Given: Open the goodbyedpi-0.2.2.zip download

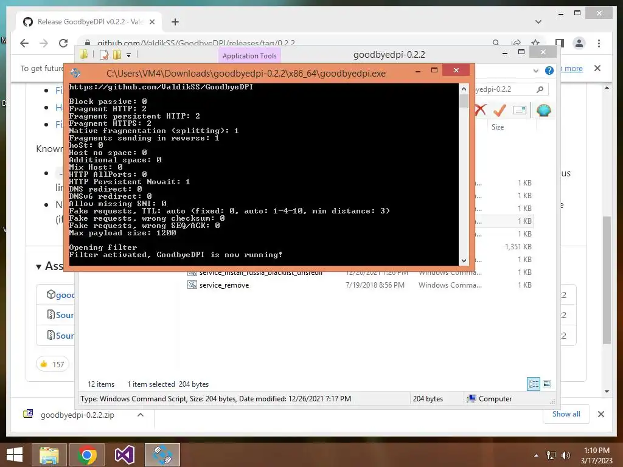Looking at the screenshot, I should 77,415.
